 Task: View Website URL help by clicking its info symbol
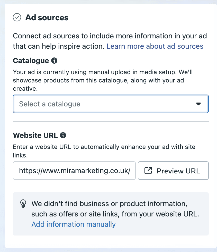tap(63, 135)
